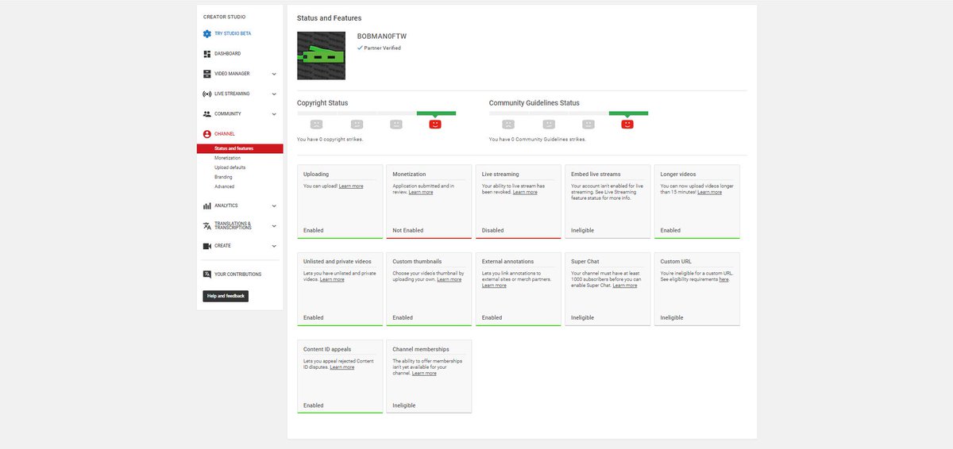Click the Help and feedback button
The image size is (953, 449).
point(226,296)
